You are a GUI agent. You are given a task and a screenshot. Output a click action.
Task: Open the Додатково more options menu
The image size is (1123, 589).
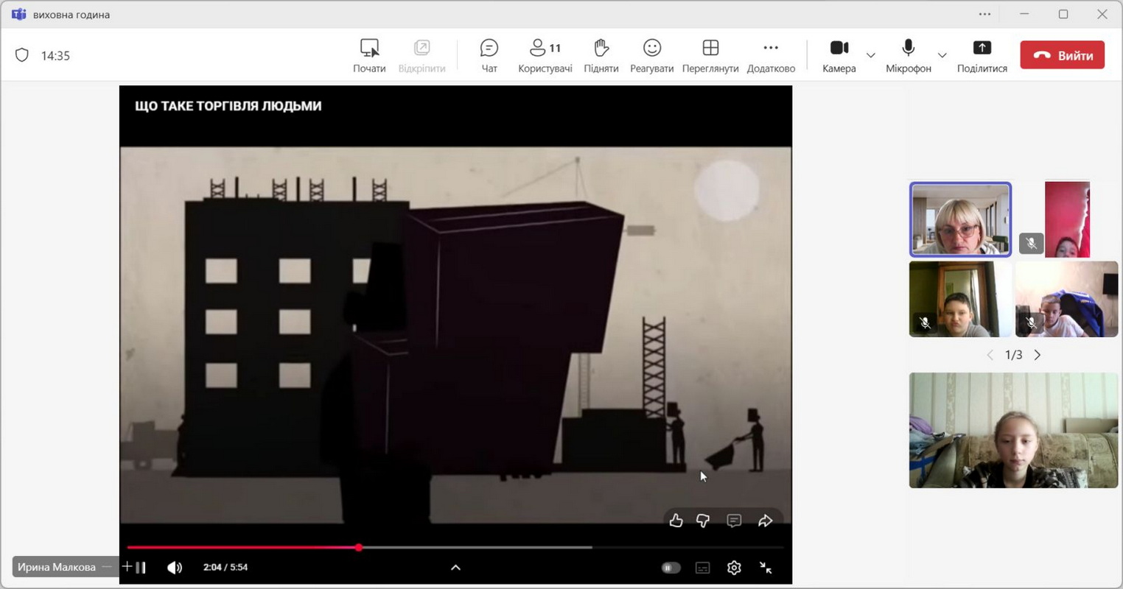coord(770,56)
